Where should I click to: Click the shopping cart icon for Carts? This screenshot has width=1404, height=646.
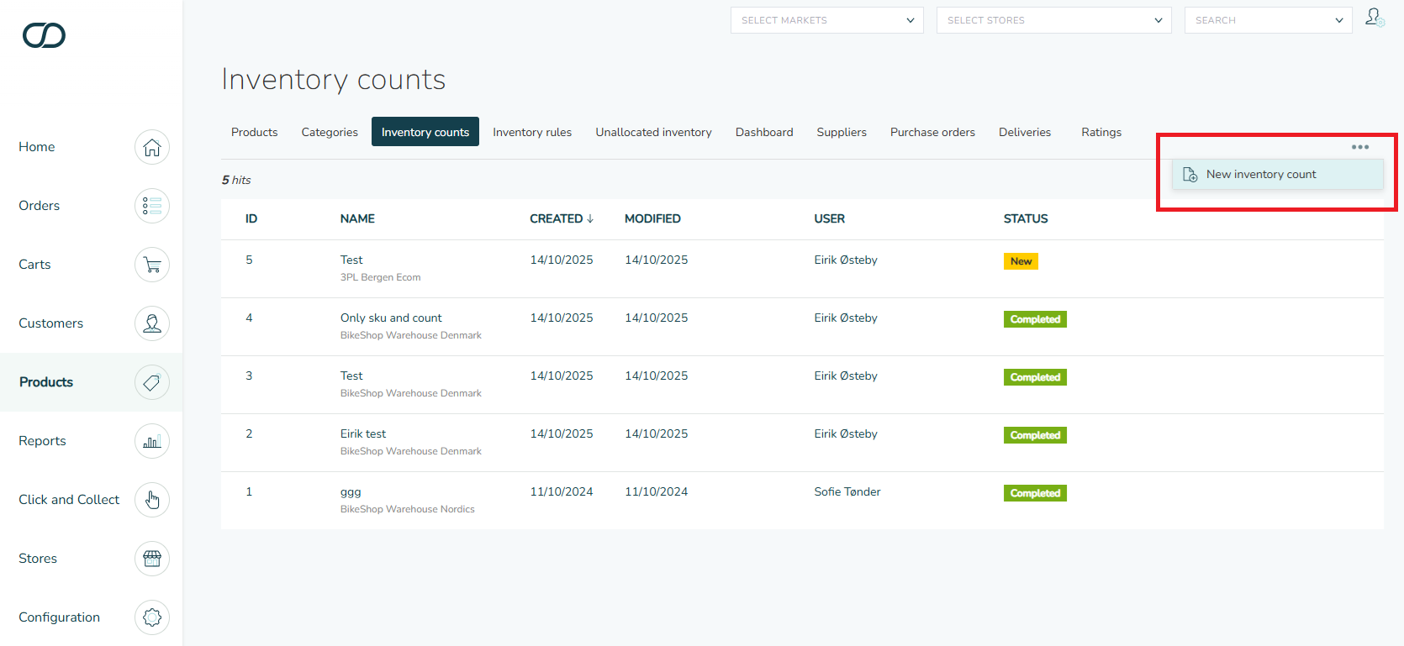(152, 265)
